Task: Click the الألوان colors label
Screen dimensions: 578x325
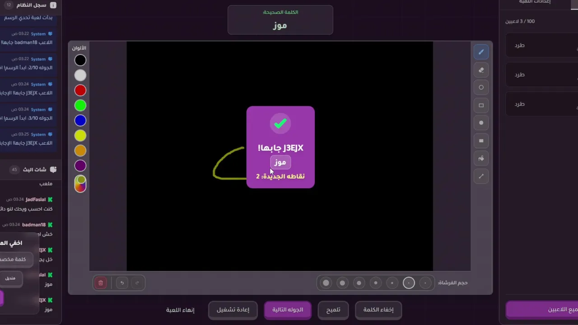Action: (79, 48)
